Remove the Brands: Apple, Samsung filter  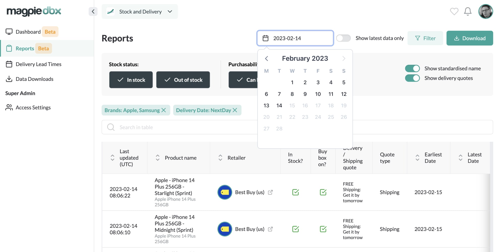click(164, 110)
